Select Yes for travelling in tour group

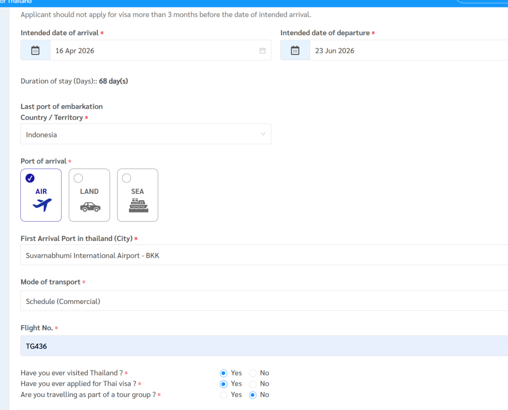pyautogui.click(x=224, y=395)
